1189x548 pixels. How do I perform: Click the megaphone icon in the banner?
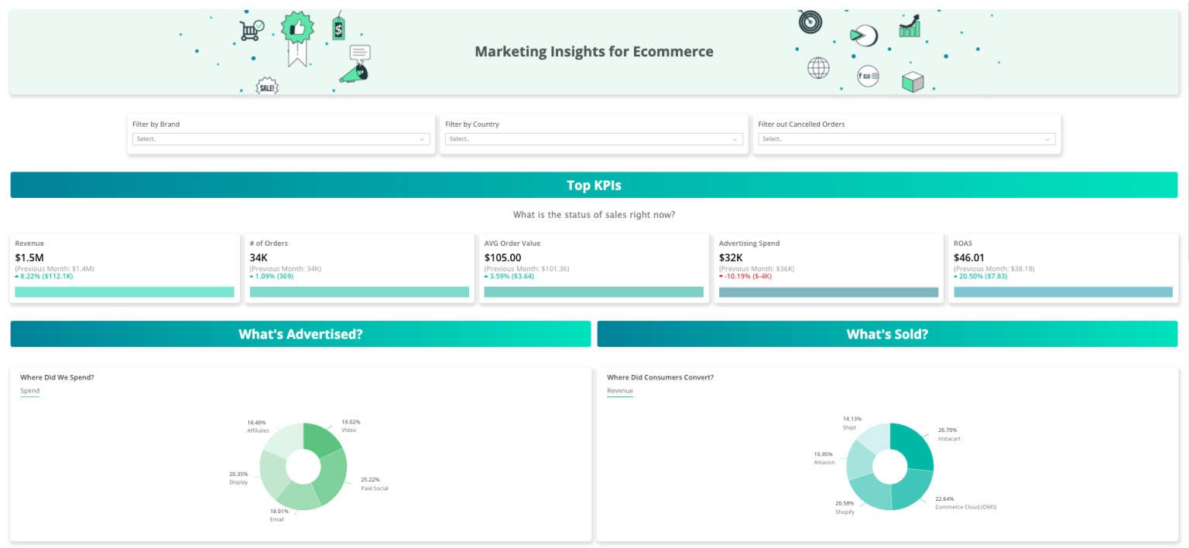pyautogui.click(x=355, y=73)
